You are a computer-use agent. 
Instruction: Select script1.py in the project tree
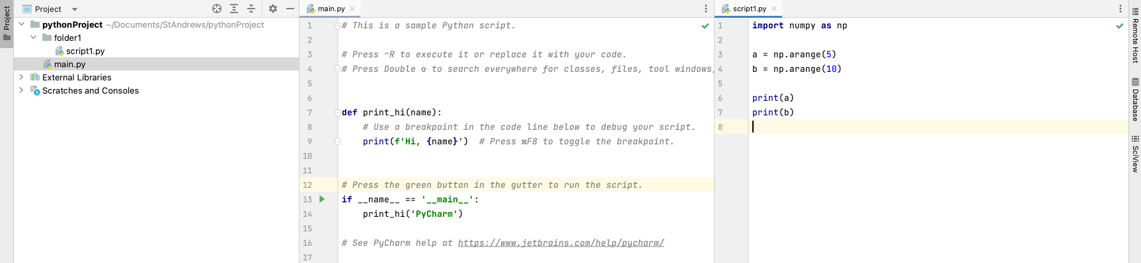coord(85,51)
